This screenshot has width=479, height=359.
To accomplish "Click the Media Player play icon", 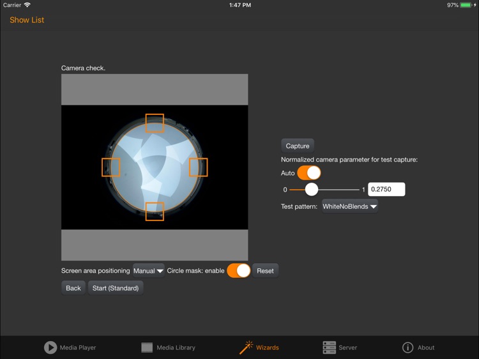I will point(50,348).
